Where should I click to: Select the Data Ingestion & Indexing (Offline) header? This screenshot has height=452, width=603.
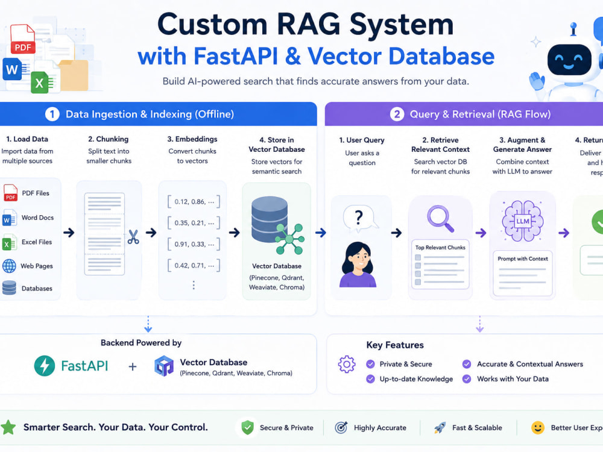(159, 114)
